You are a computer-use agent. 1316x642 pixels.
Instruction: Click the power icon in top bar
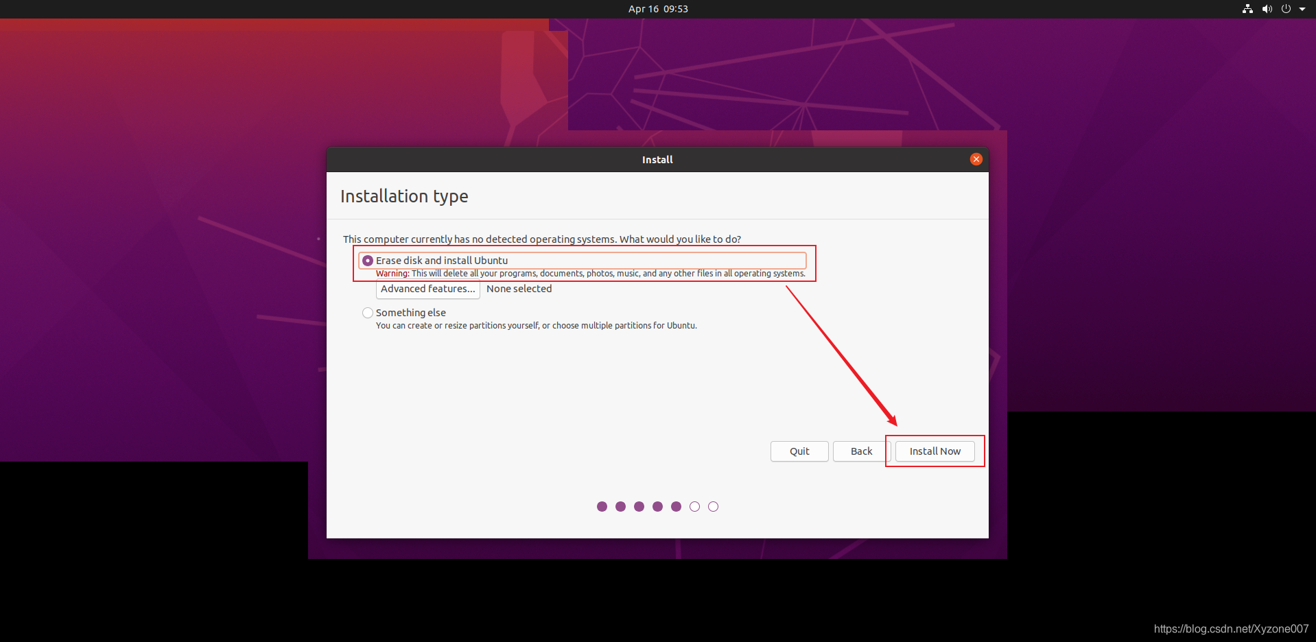(1286, 9)
